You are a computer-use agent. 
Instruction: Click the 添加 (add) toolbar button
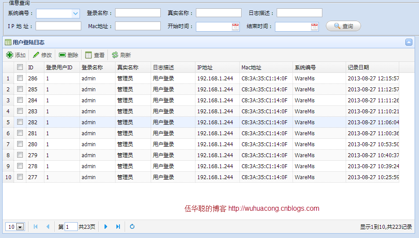(16, 55)
